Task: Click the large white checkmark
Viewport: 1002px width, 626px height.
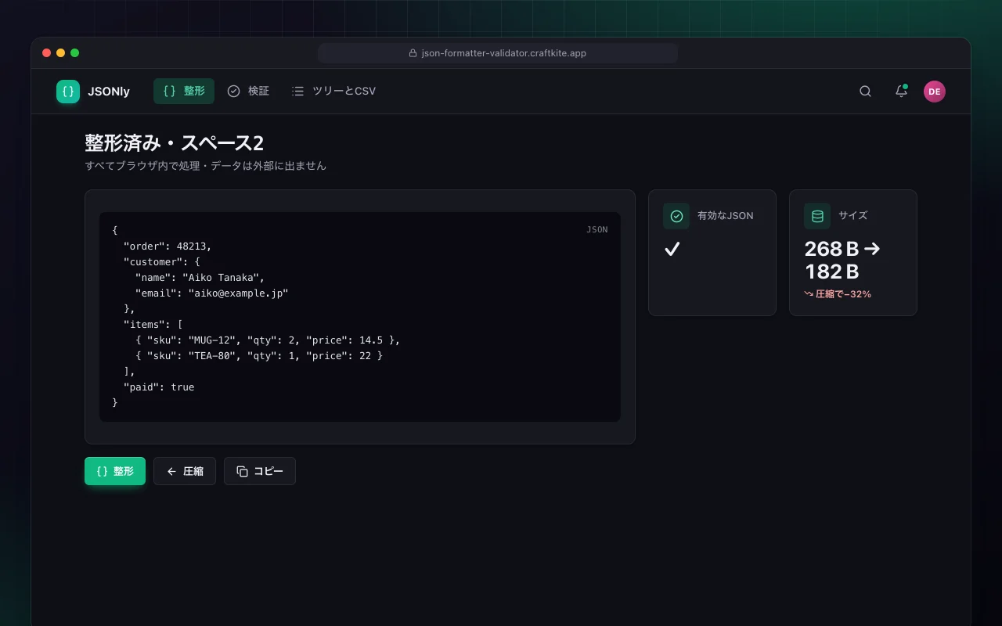Action: [x=672, y=249]
